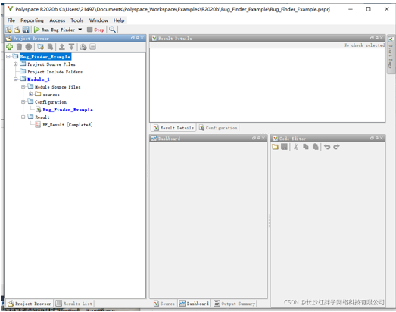Click the cut scissors icon in Code Editor
The height and width of the screenshot is (312, 396).
296,147
